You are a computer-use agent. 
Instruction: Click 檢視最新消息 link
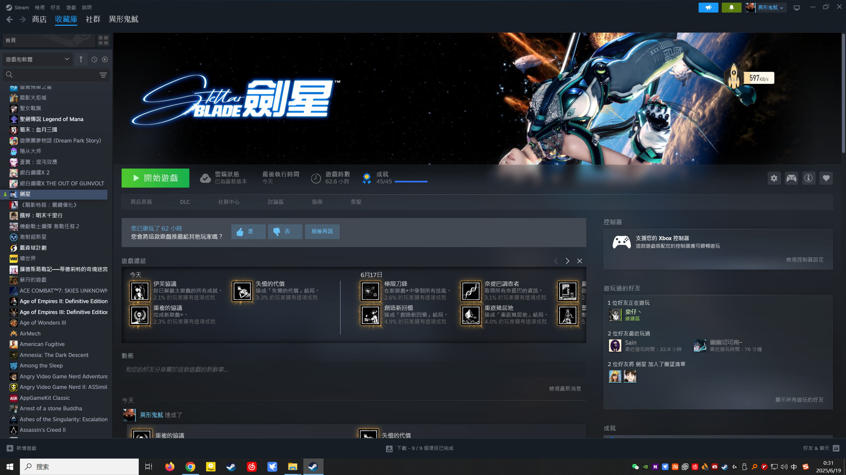[x=565, y=389]
